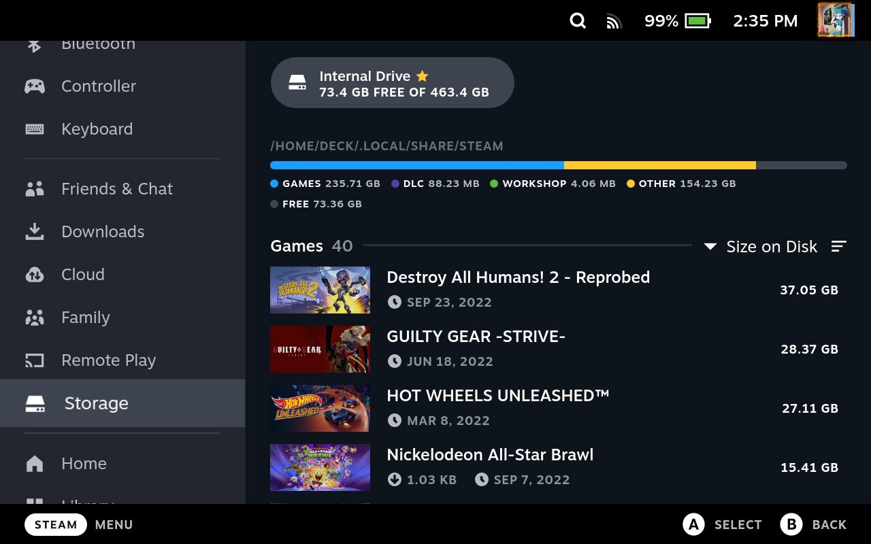871x544 pixels.
Task: Click the Friends & Chat people icon
Action: (35, 189)
